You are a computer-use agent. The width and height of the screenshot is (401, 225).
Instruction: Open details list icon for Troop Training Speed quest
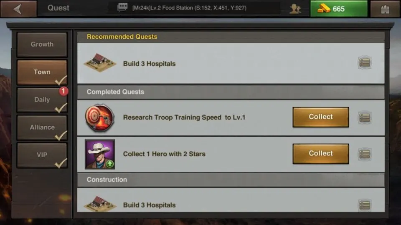(x=365, y=117)
